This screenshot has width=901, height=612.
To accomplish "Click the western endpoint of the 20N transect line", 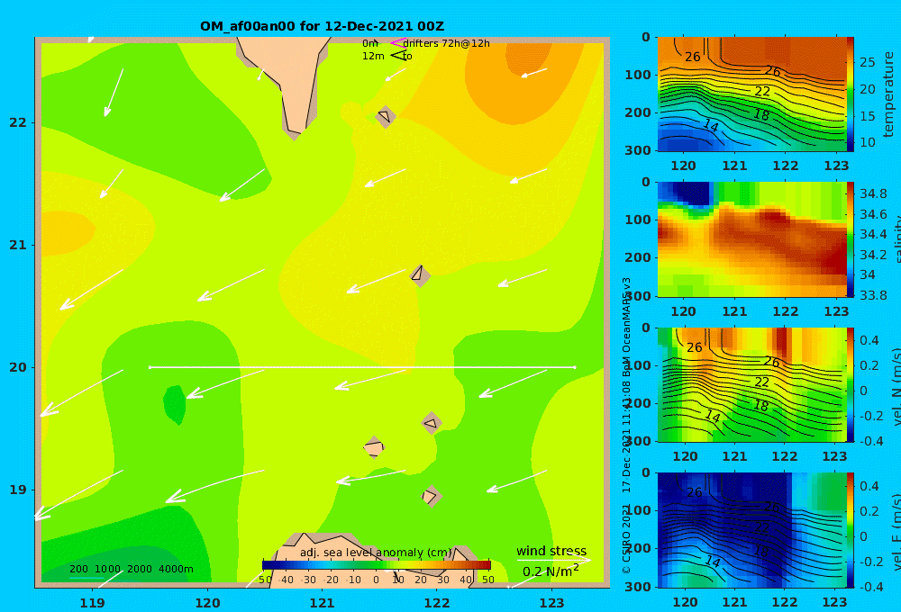I will point(150,367).
